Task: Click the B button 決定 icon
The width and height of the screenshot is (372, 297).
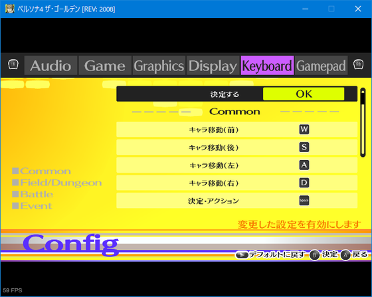Action: tap(315, 255)
